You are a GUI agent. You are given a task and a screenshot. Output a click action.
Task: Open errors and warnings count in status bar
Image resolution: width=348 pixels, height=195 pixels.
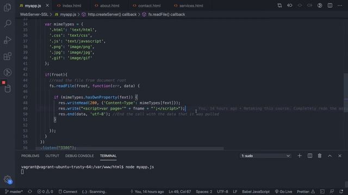coord(45,192)
